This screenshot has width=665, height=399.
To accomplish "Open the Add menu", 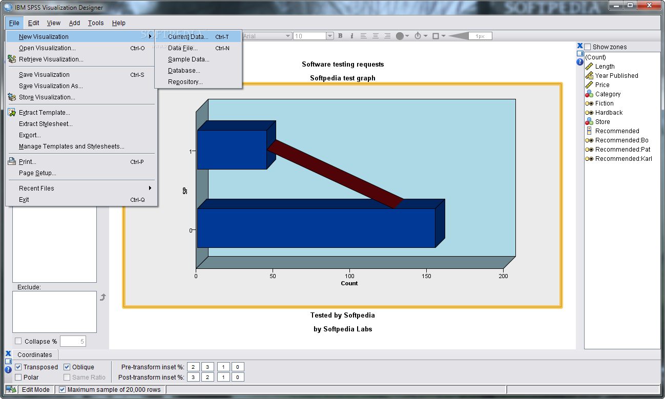I will point(75,23).
